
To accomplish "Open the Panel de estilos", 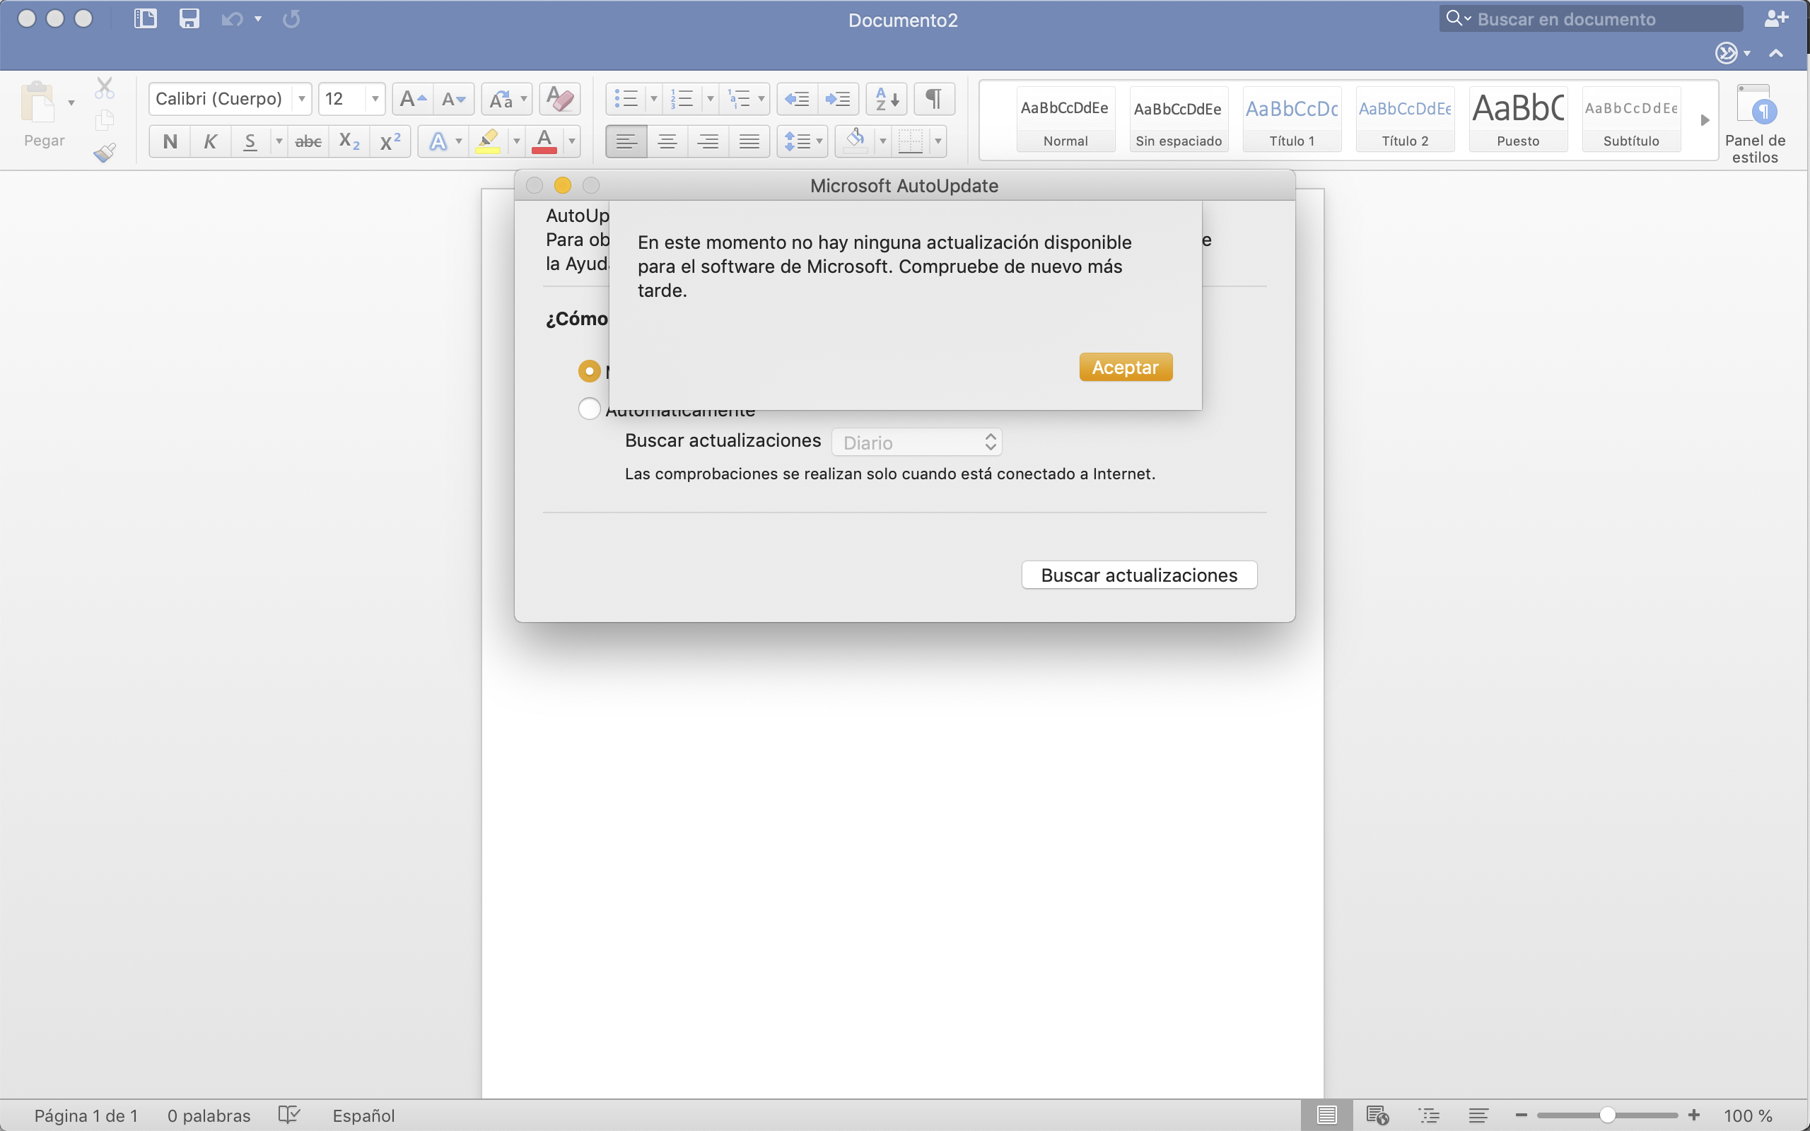I will (1754, 124).
